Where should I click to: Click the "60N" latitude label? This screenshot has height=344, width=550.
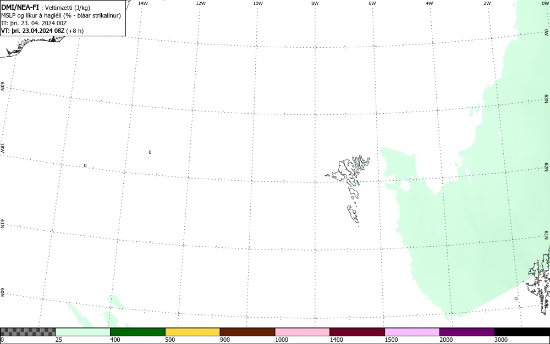pos(2,292)
